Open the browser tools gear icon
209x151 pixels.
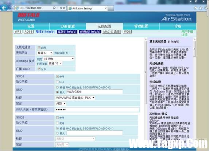point(206,8)
